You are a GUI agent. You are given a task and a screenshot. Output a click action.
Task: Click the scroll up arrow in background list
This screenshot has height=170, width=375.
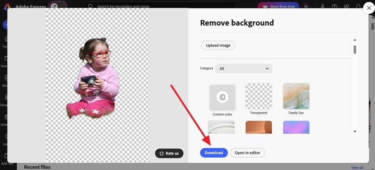pyautogui.click(x=355, y=40)
